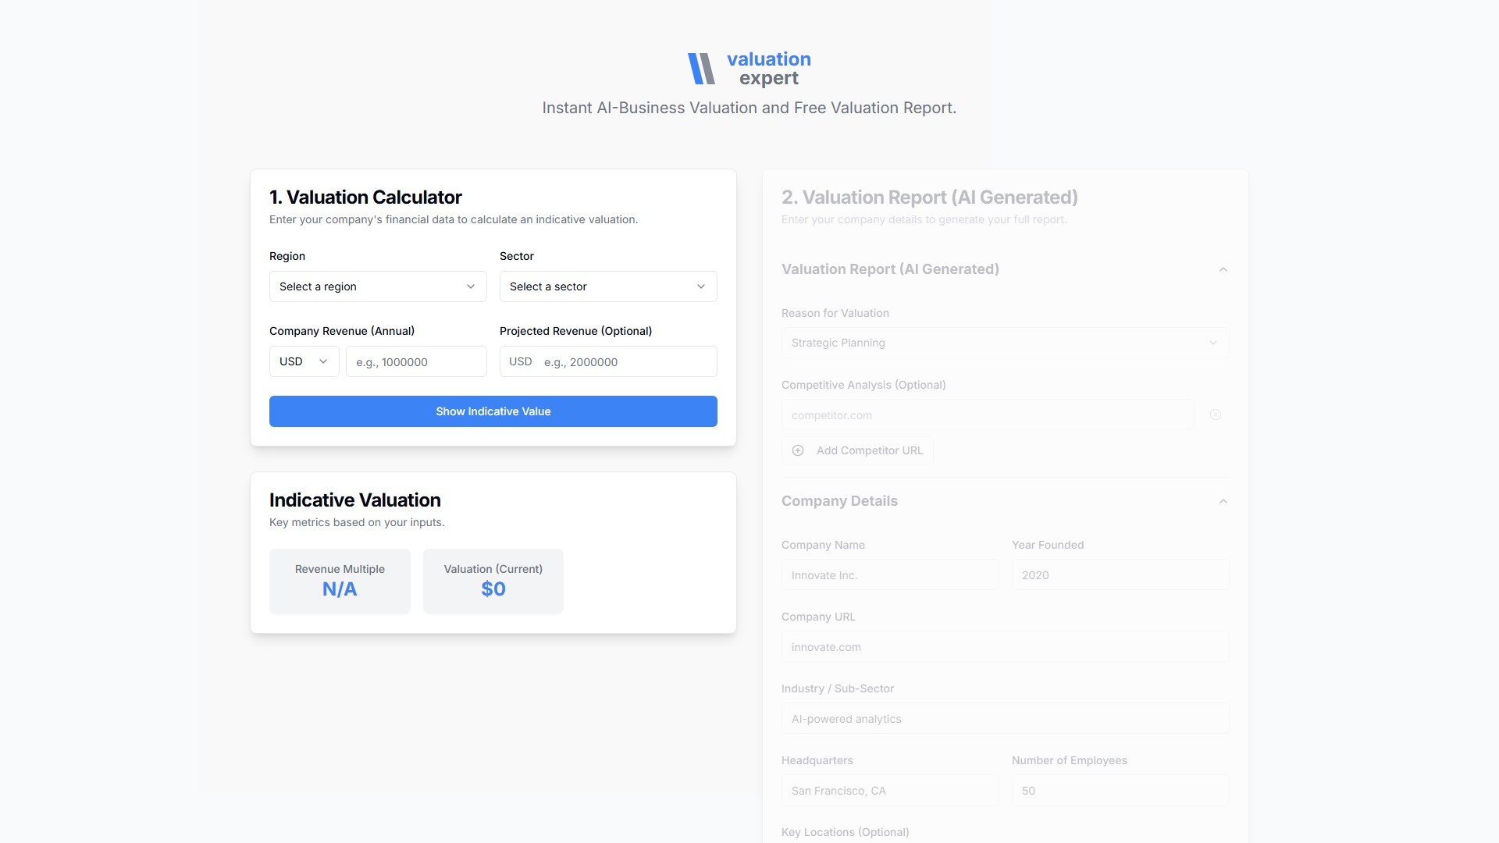Focus the Projected Revenue input field
This screenshot has height=843, width=1499.
coord(625,362)
